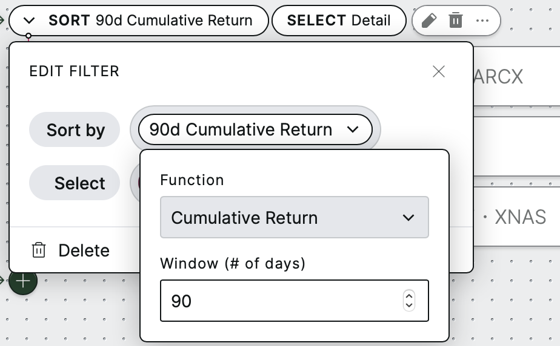Increase window days with up stepper arrow

point(409,296)
